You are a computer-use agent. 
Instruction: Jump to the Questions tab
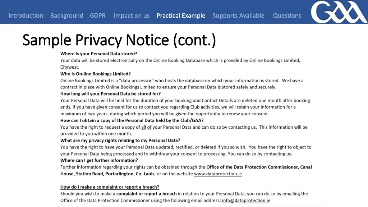[x=287, y=16]
